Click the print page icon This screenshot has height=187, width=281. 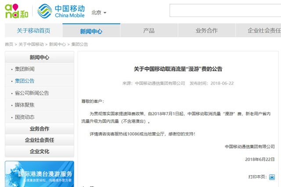point(272,177)
